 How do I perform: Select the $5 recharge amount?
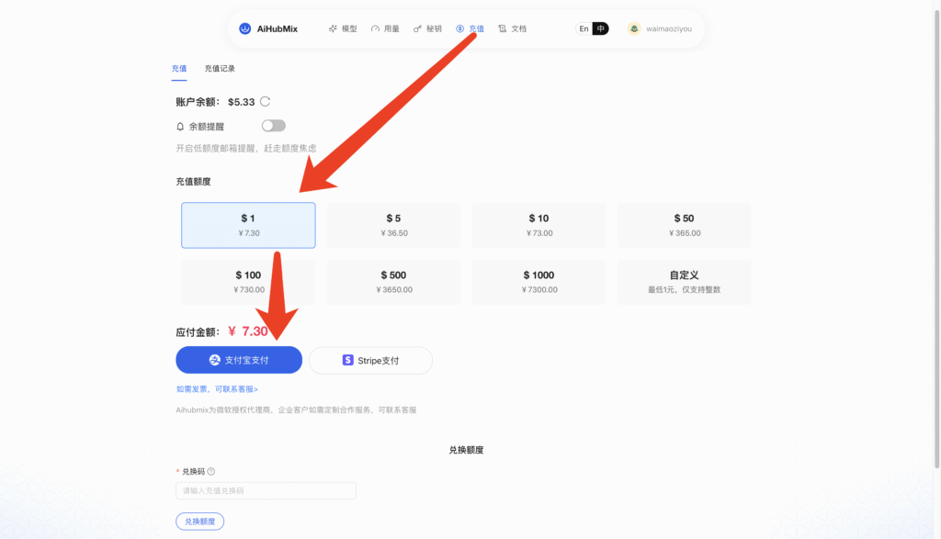point(393,225)
